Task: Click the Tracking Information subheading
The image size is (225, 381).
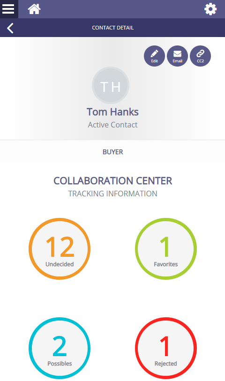Action: click(113, 194)
